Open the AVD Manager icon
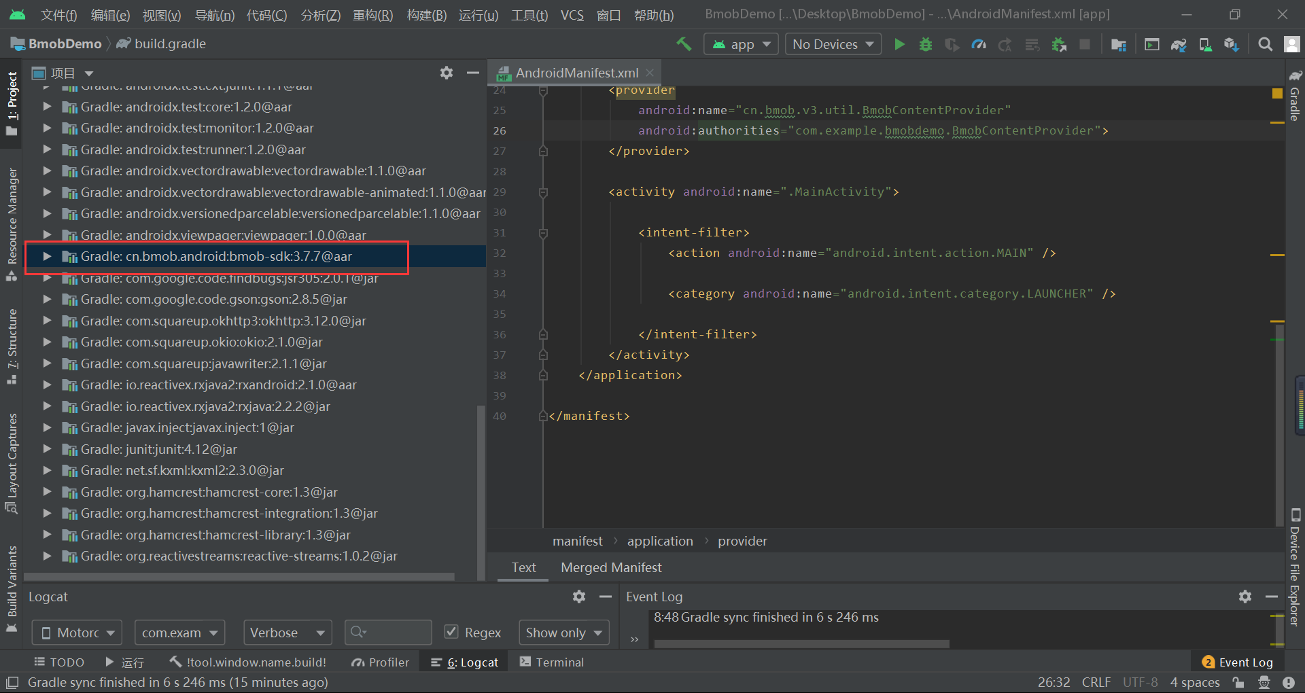The height and width of the screenshot is (693, 1305). pyautogui.click(x=1205, y=43)
